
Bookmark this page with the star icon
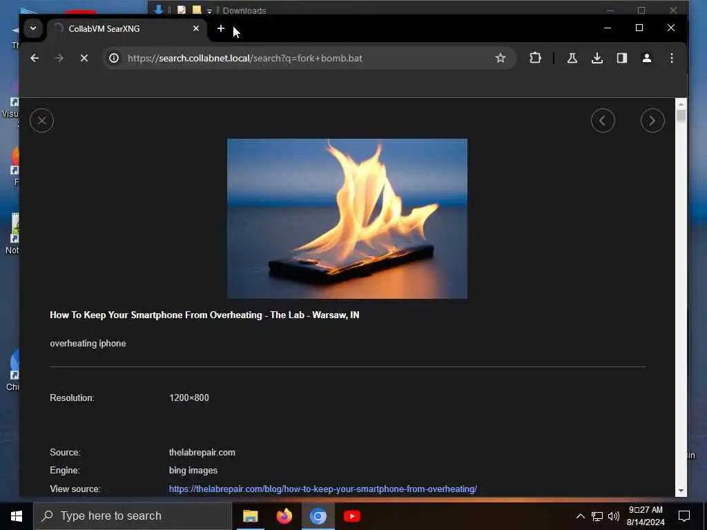(501, 58)
